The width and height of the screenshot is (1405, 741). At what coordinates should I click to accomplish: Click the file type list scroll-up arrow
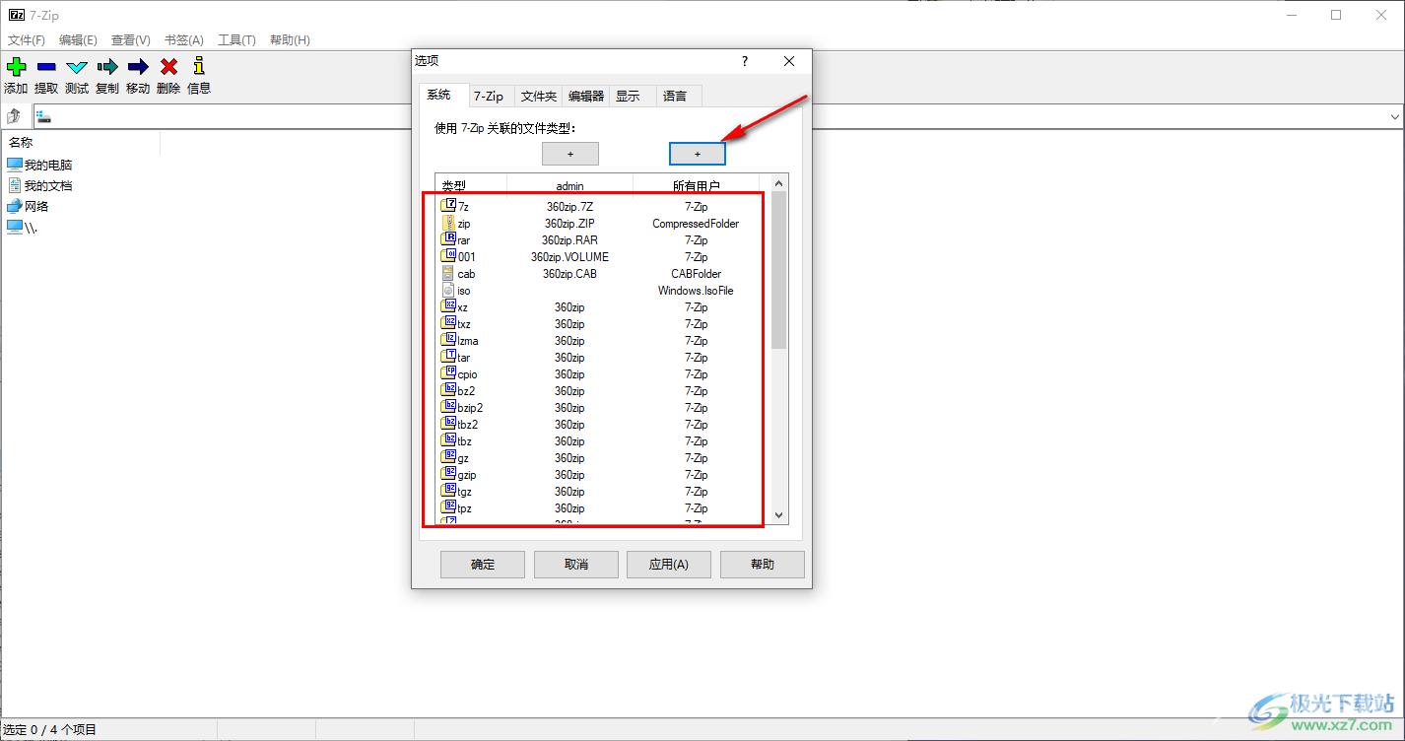tap(779, 183)
